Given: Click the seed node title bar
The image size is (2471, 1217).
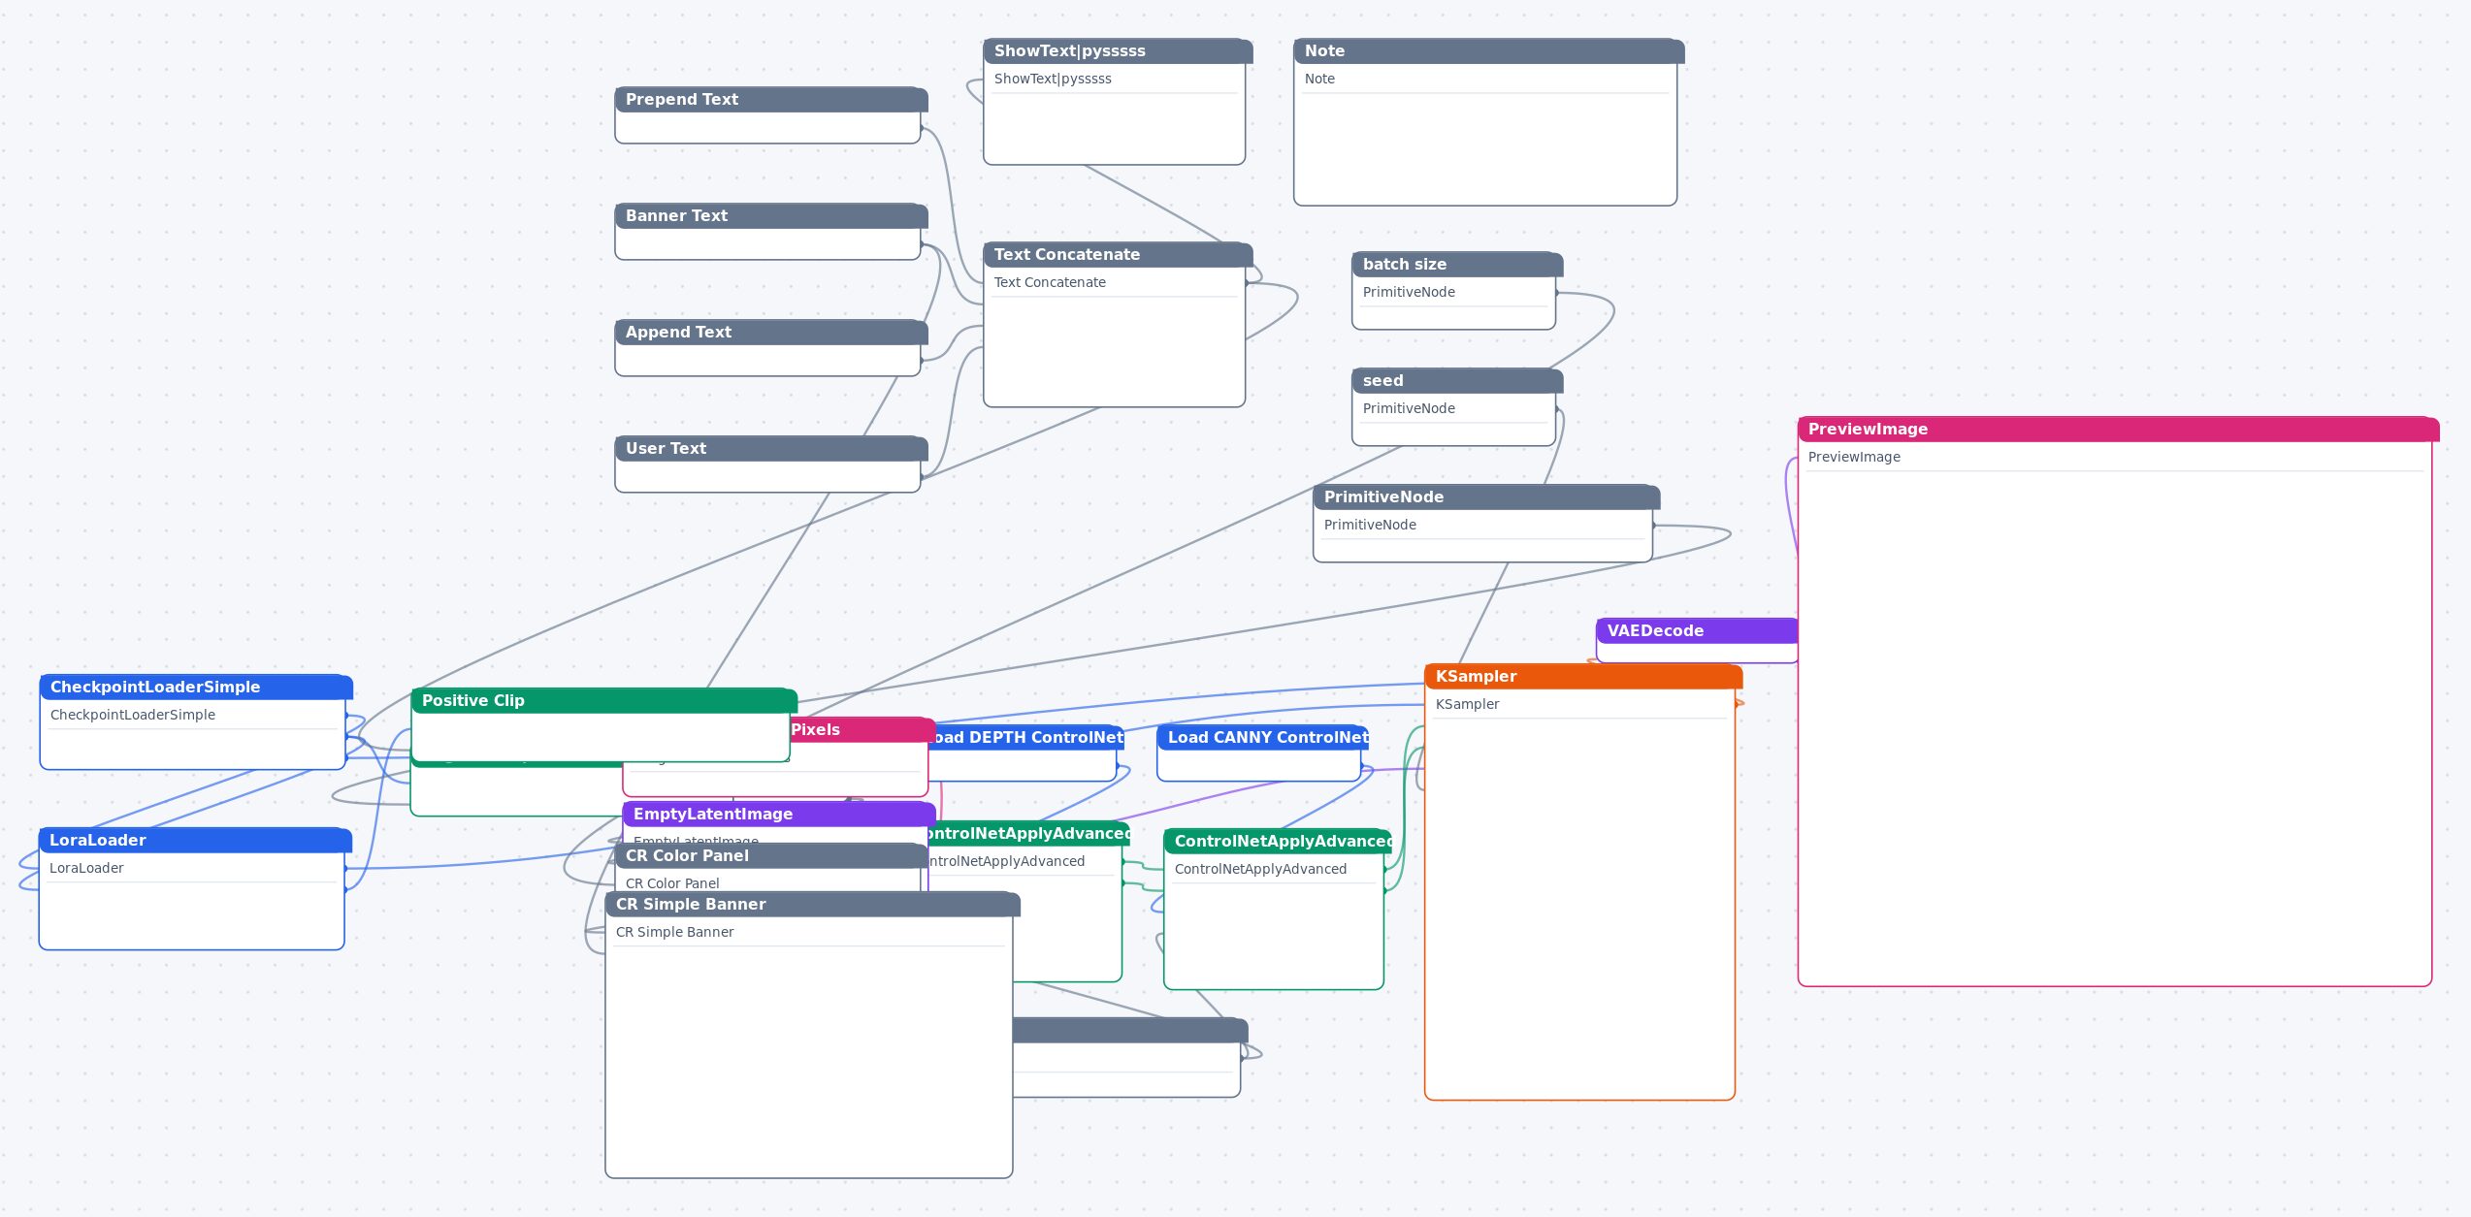Looking at the screenshot, I should (1457, 381).
